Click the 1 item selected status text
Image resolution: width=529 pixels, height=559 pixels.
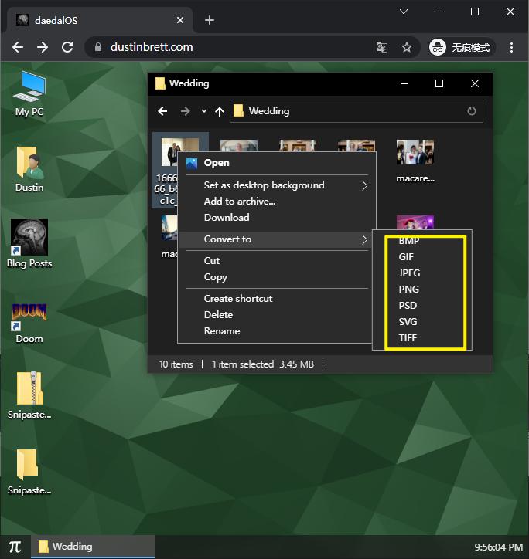pyautogui.click(x=243, y=364)
